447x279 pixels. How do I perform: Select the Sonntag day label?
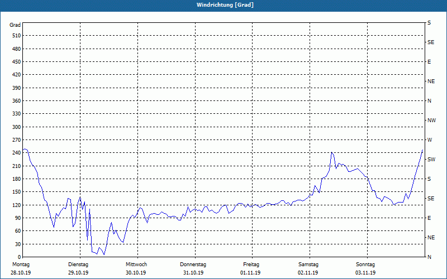pyautogui.click(x=366, y=264)
